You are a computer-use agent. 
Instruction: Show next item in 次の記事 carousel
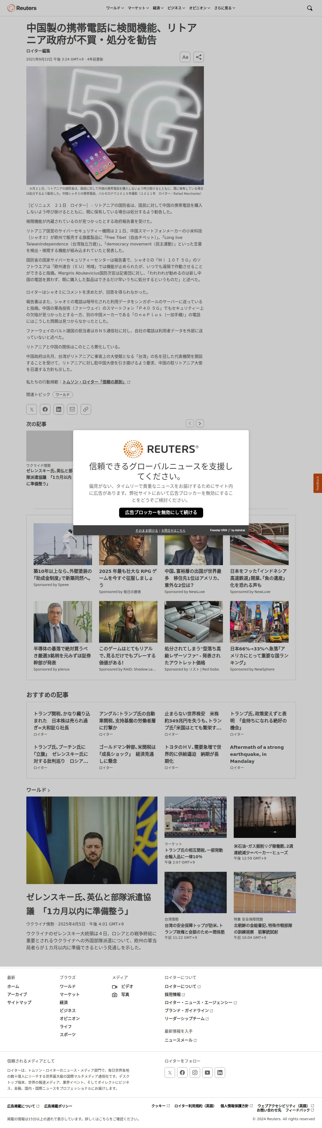[x=200, y=423]
